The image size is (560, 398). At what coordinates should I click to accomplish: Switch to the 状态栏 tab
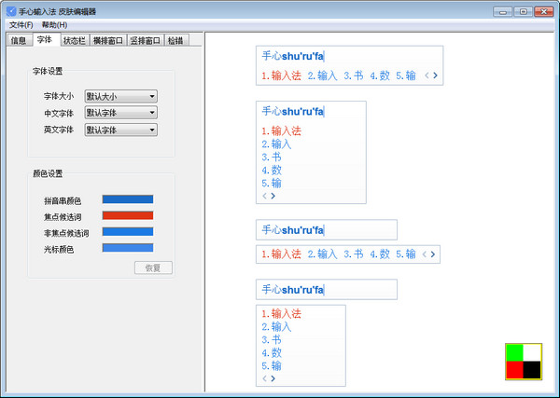tap(75, 40)
